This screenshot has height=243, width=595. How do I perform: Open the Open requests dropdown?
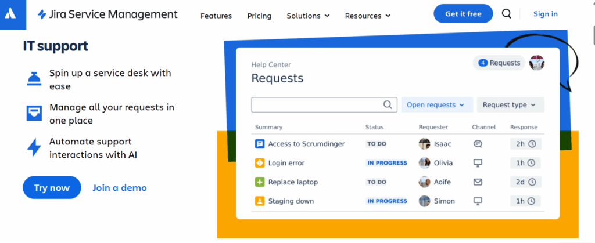[x=437, y=105]
